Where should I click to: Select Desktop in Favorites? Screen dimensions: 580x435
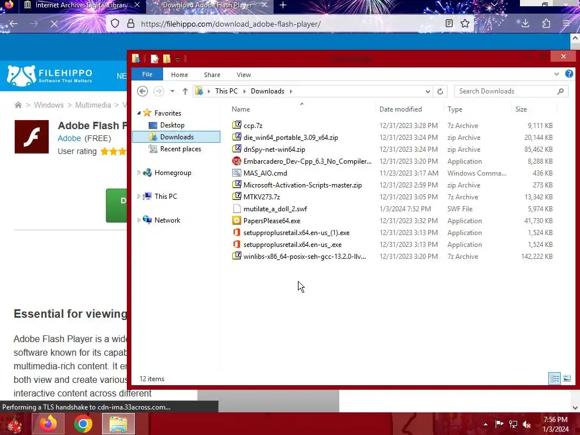pyautogui.click(x=172, y=125)
